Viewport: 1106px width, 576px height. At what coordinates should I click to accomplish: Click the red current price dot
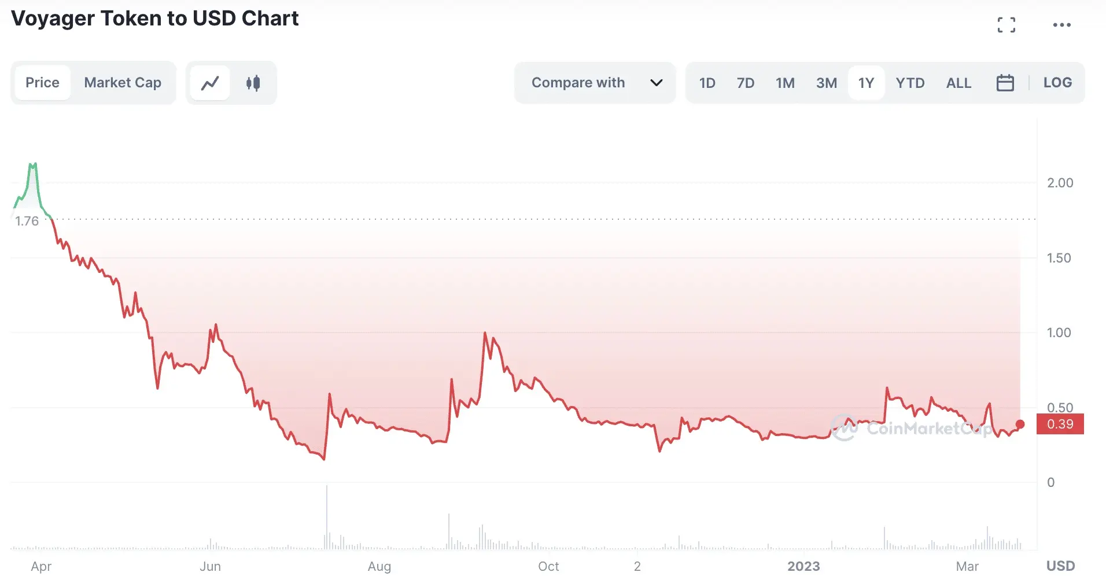1020,424
